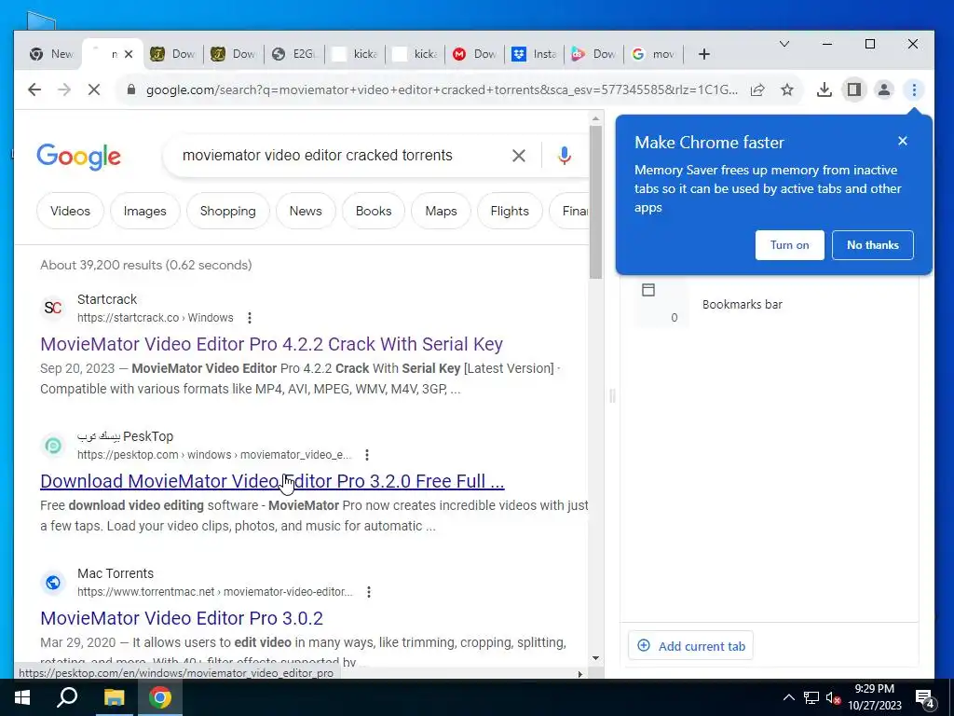Switch to the New Tab tab
Image resolution: width=954 pixels, height=716 pixels.
click(51, 54)
